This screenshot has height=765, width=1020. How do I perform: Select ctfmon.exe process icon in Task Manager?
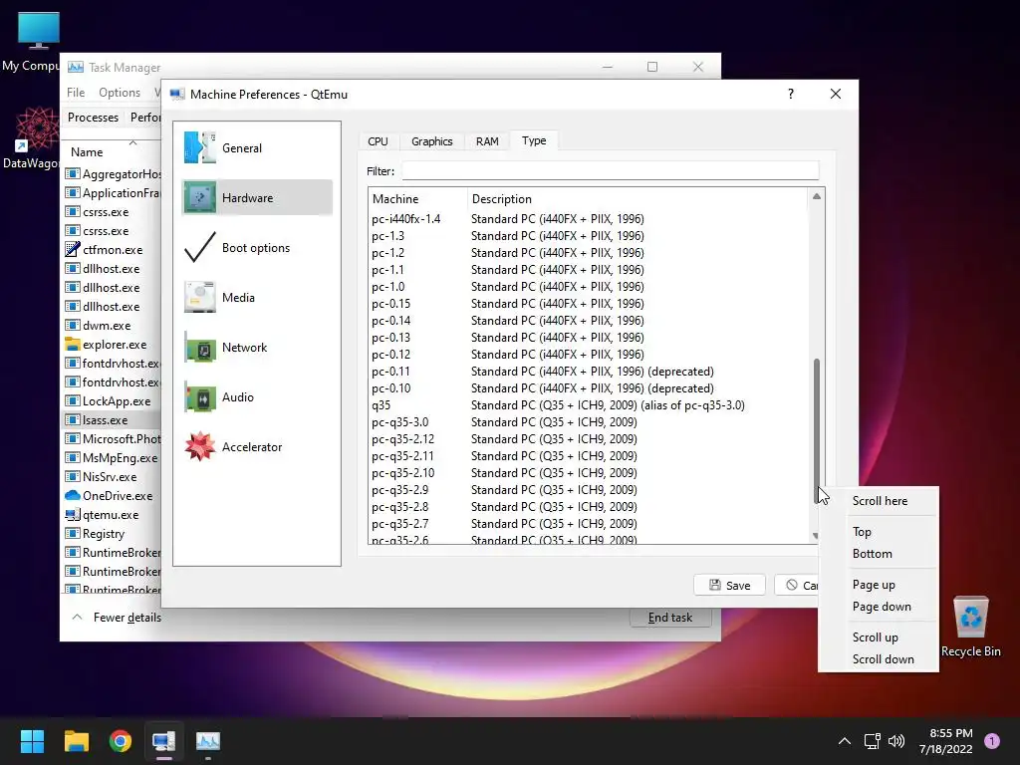coord(72,249)
